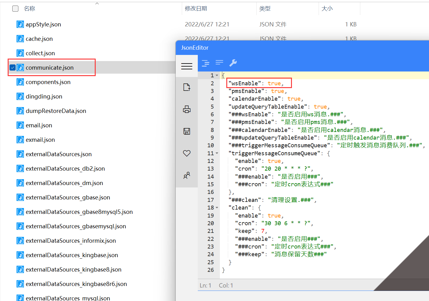The width and height of the screenshot is (429, 301).
Task: Collapse the root object fold arrow on line 1
Action: (217, 75)
